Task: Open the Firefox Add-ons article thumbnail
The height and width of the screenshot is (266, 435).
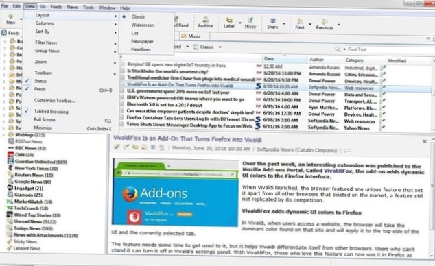Action: coord(176,192)
